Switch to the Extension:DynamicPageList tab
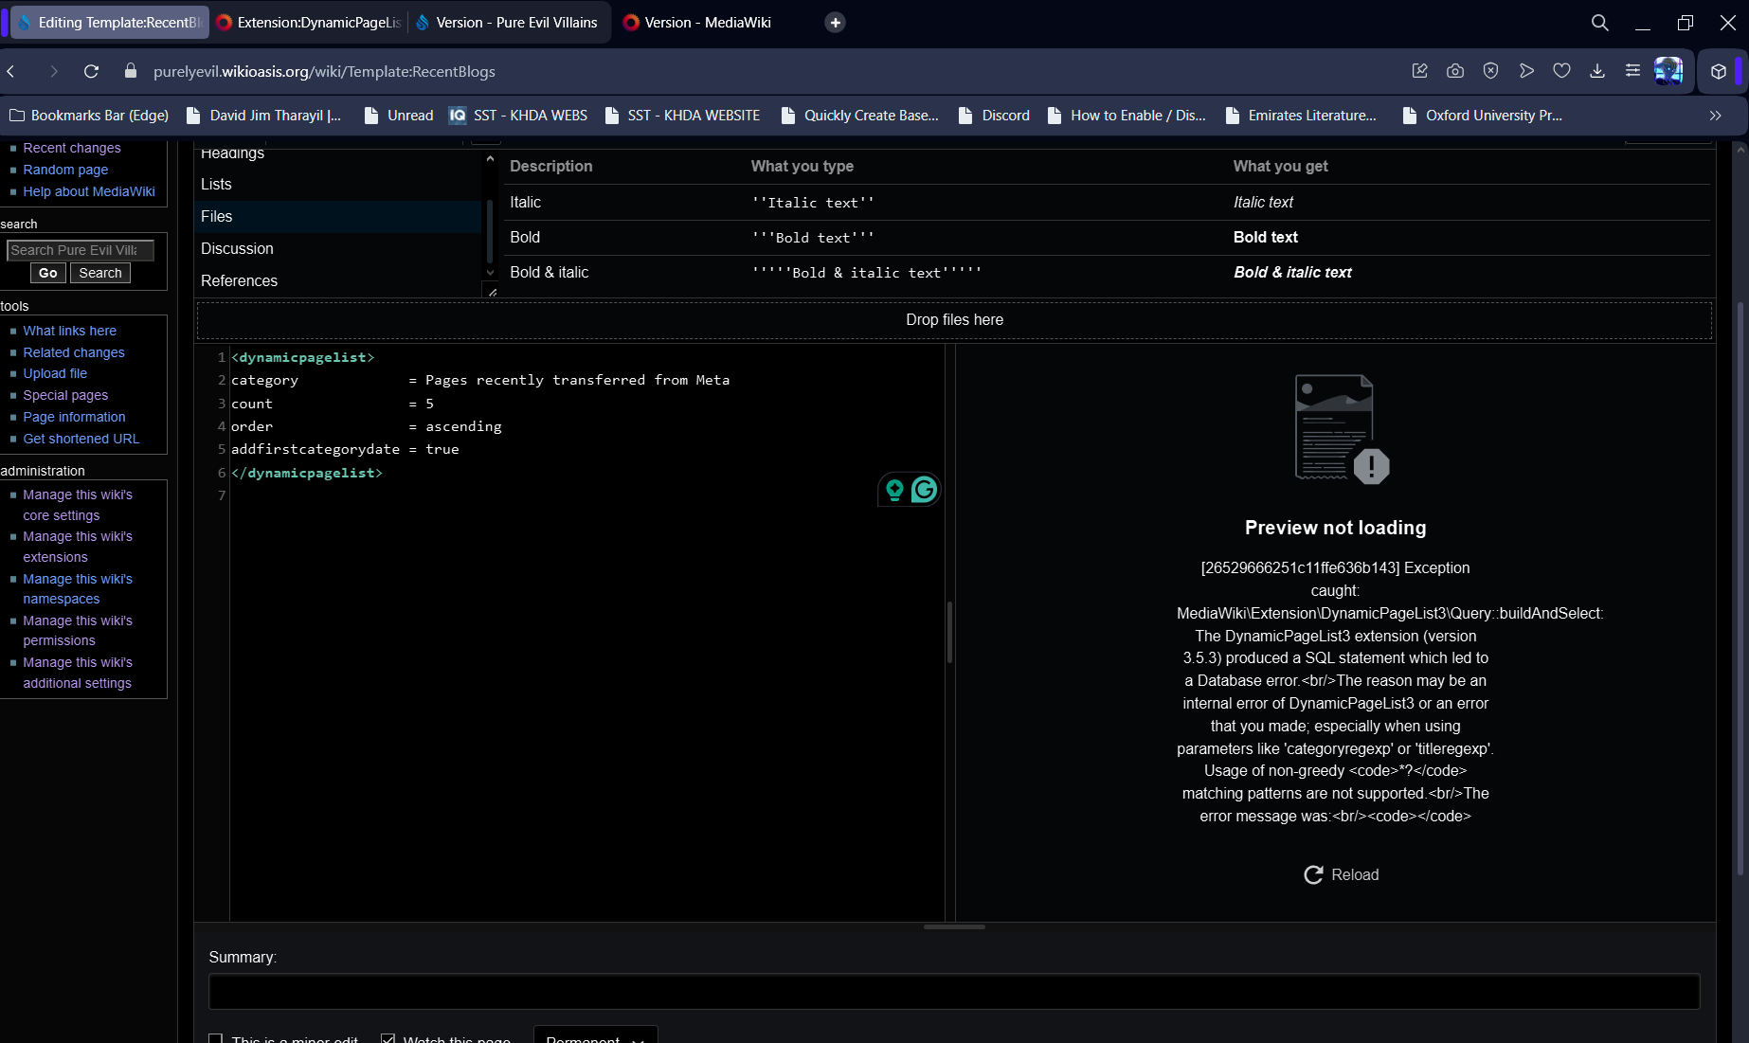The height and width of the screenshot is (1043, 1749). pyautogui.click(x=310, y=23)
